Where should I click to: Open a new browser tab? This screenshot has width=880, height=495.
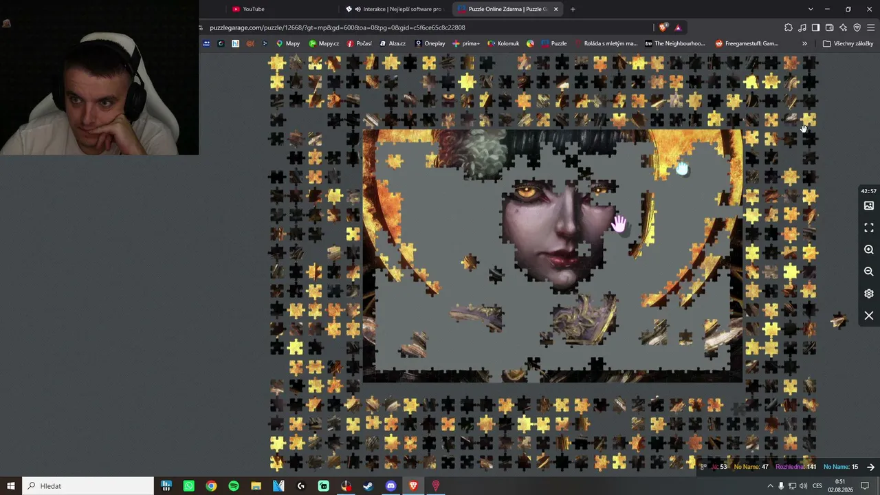pyautogui.click(x=573, y=9)
